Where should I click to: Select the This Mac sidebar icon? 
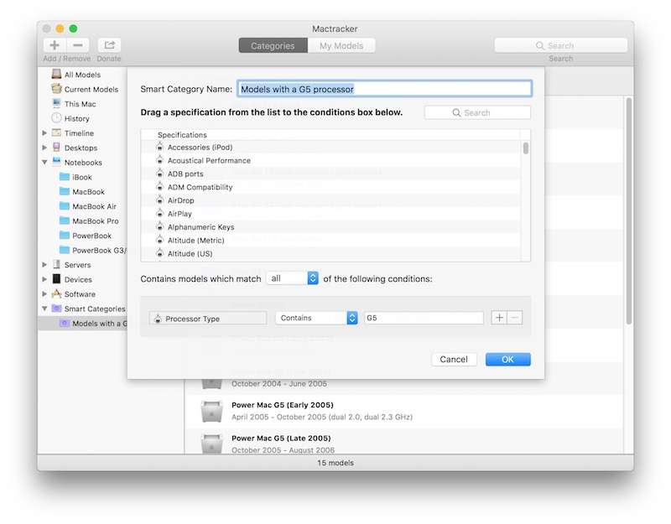(x=56, y=104)
